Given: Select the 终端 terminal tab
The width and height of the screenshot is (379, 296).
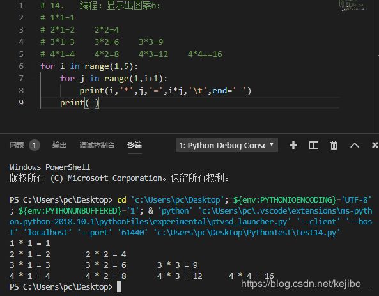Looking at the screenshot, I should click(134, 145).
